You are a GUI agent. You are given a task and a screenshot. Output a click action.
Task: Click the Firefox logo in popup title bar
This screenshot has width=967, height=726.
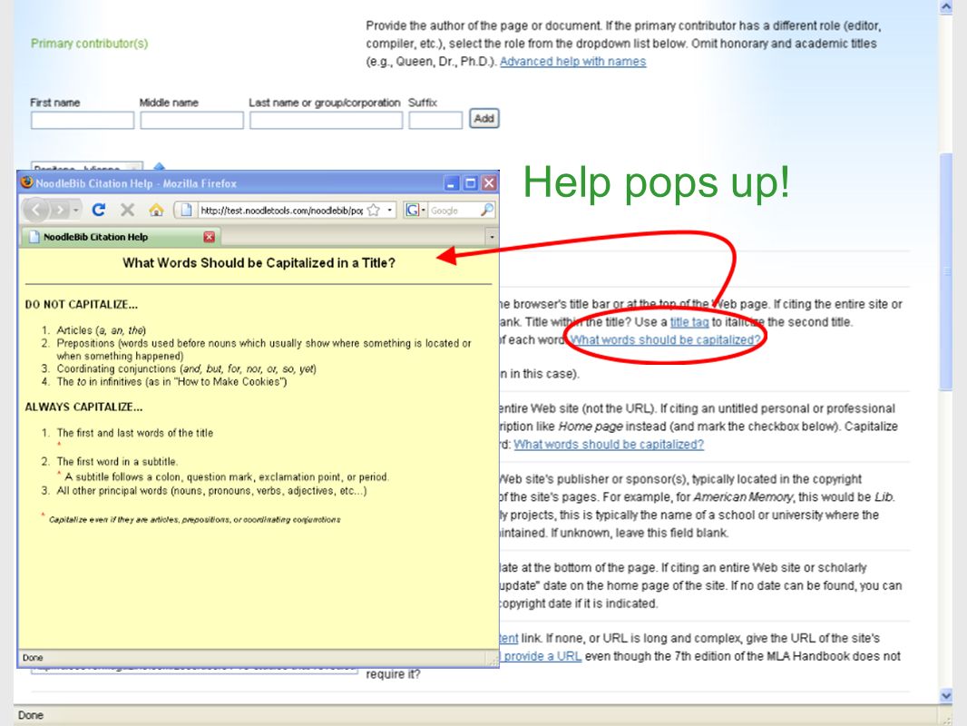tap(26, 182)
